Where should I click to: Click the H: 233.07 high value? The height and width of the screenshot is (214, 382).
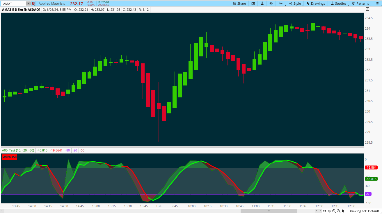[x=98, y=10]
